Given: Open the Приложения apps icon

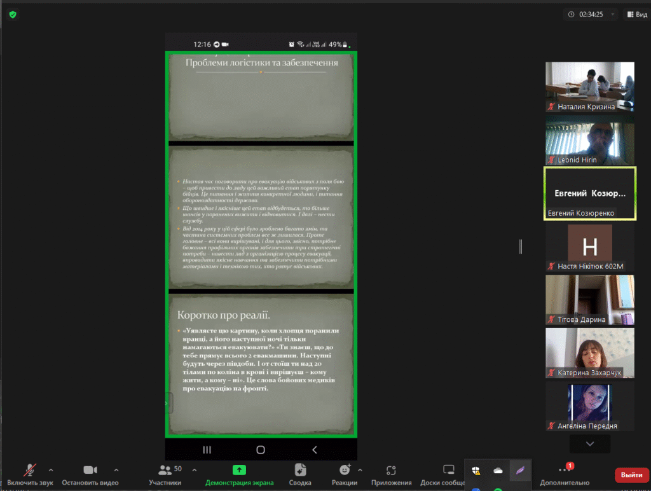Looking at the screenshot, I should [391, 470].
